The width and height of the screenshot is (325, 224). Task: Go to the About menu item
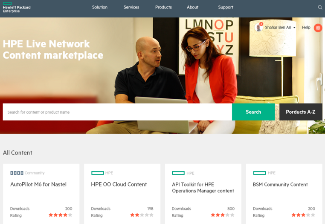click(192, 7)
